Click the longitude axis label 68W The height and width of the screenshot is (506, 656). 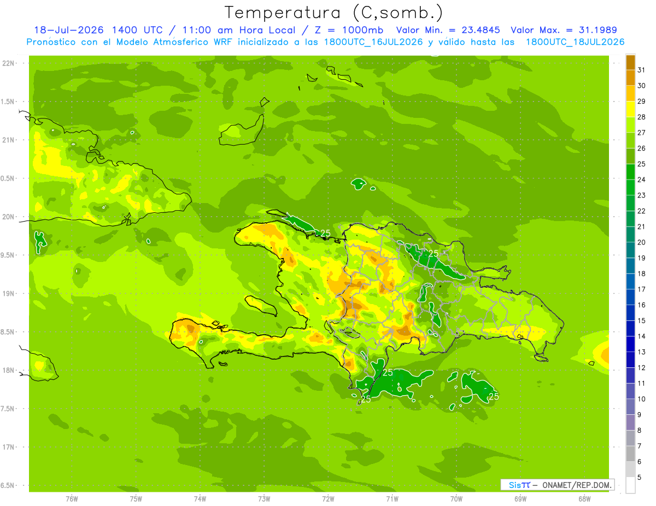584,499
